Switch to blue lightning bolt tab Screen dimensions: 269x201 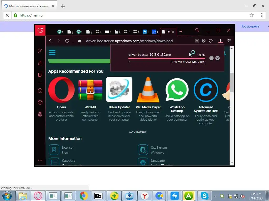click(145, 32)
